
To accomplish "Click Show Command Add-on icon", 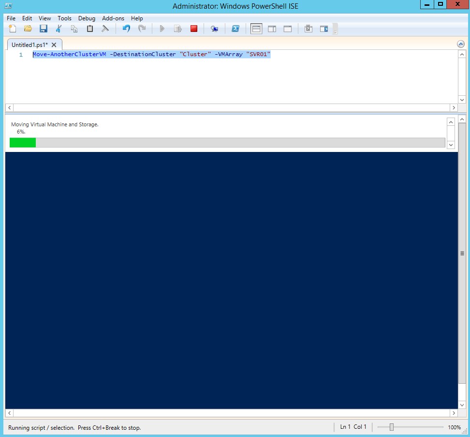I will (x=324, y=29).
